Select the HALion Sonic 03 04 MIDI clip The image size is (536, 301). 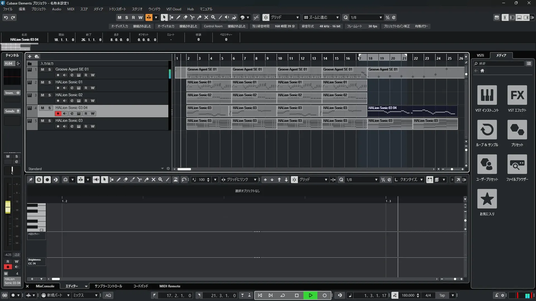coord(412,111)
